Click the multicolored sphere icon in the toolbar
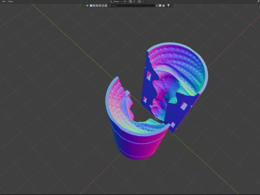The width and height of the screenshot is (260, 195). click(87, 5)
